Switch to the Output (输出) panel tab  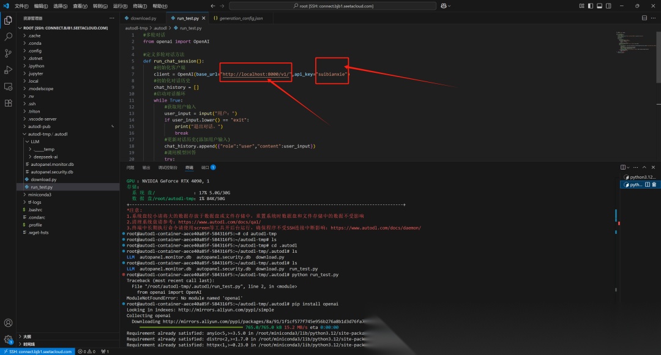146,167
